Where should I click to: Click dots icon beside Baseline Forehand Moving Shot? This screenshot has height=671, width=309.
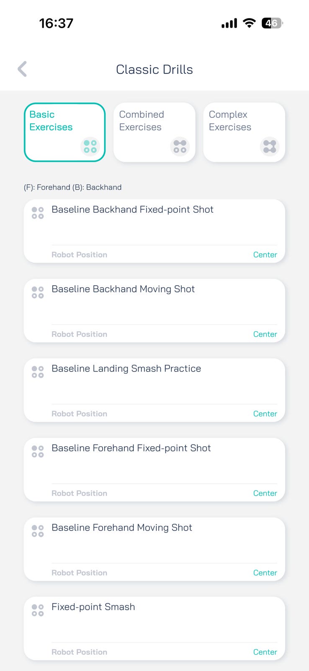[38, 531]
